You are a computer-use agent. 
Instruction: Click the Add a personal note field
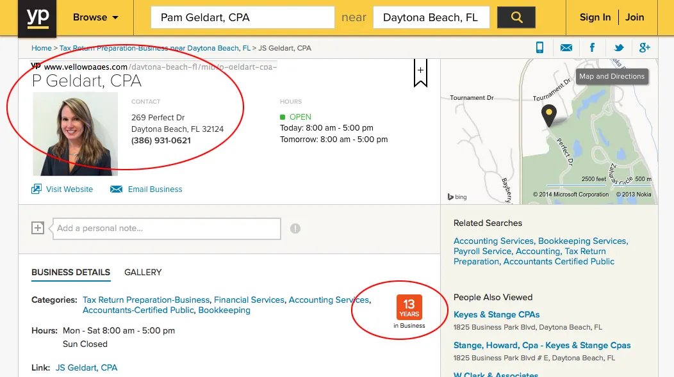click(167, 229)
